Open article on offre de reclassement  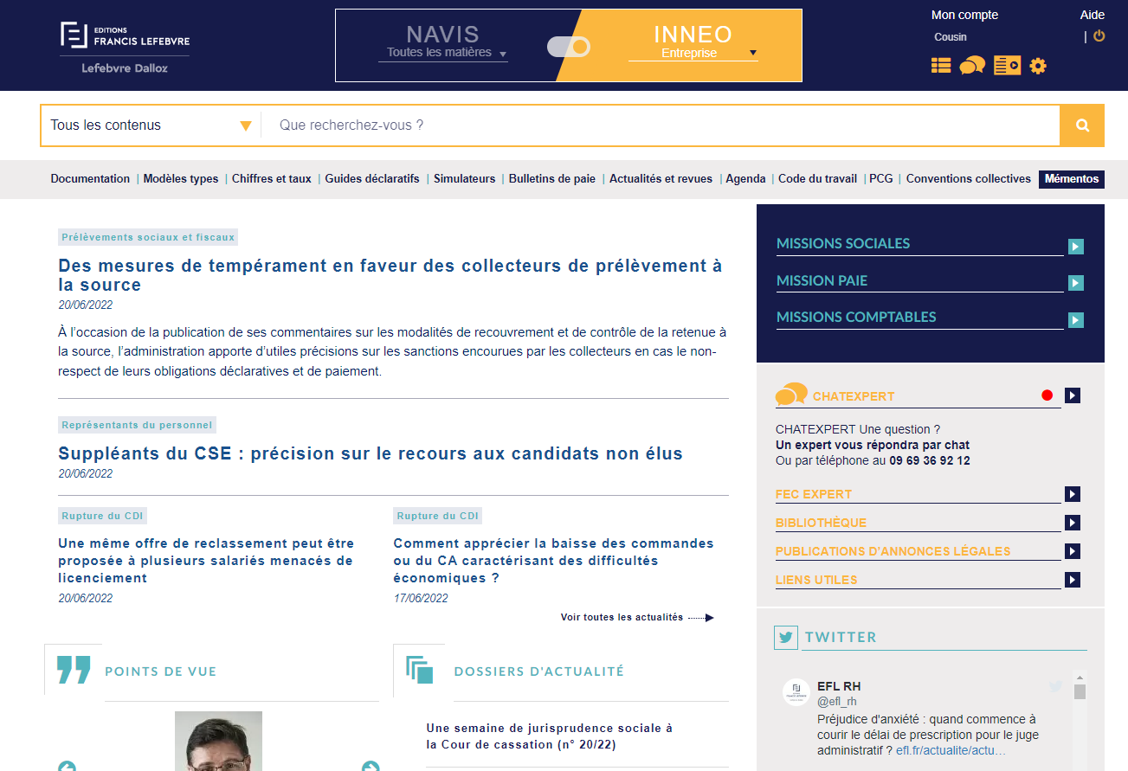click(206, 561)
